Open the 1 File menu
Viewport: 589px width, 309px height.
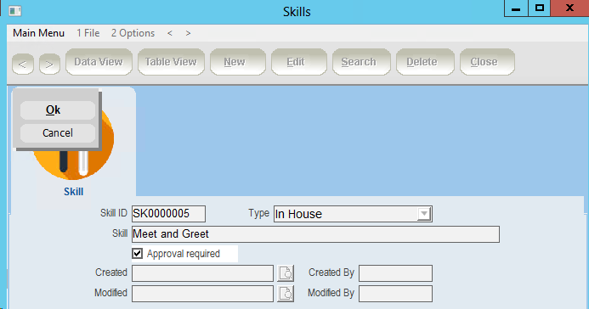88,33
